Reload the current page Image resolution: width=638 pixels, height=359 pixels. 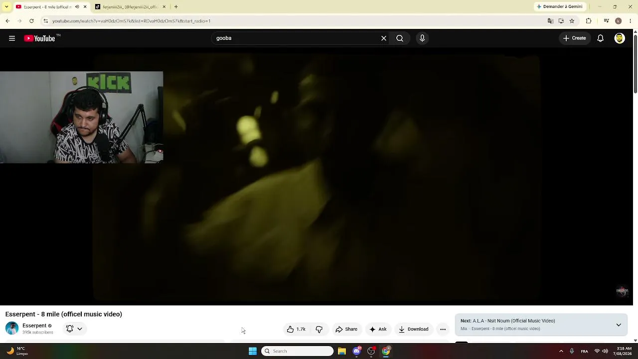[x=31, y=21]
